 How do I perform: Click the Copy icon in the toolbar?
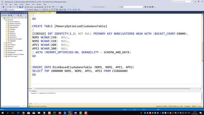(47, 7)
